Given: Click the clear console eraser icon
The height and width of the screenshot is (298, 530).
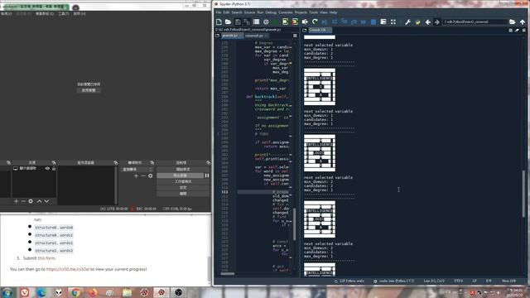Looking at the screenshot, I should [x=517, y=30].
